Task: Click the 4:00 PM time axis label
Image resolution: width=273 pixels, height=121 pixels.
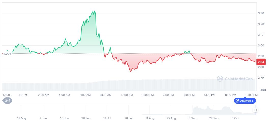Action: [x=189, y=95]
